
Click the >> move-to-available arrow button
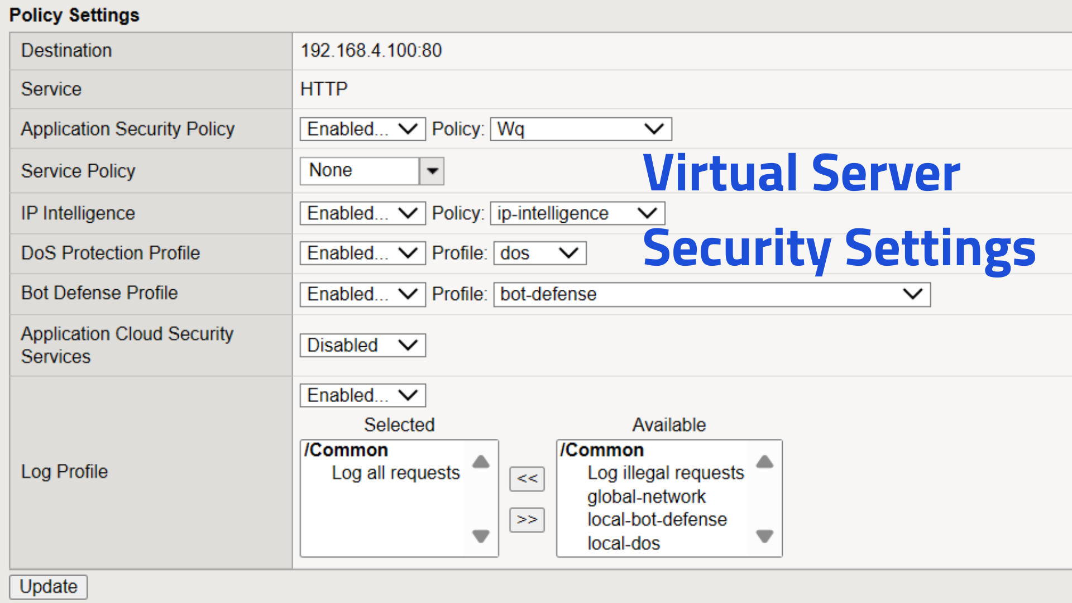coord(527,520)
